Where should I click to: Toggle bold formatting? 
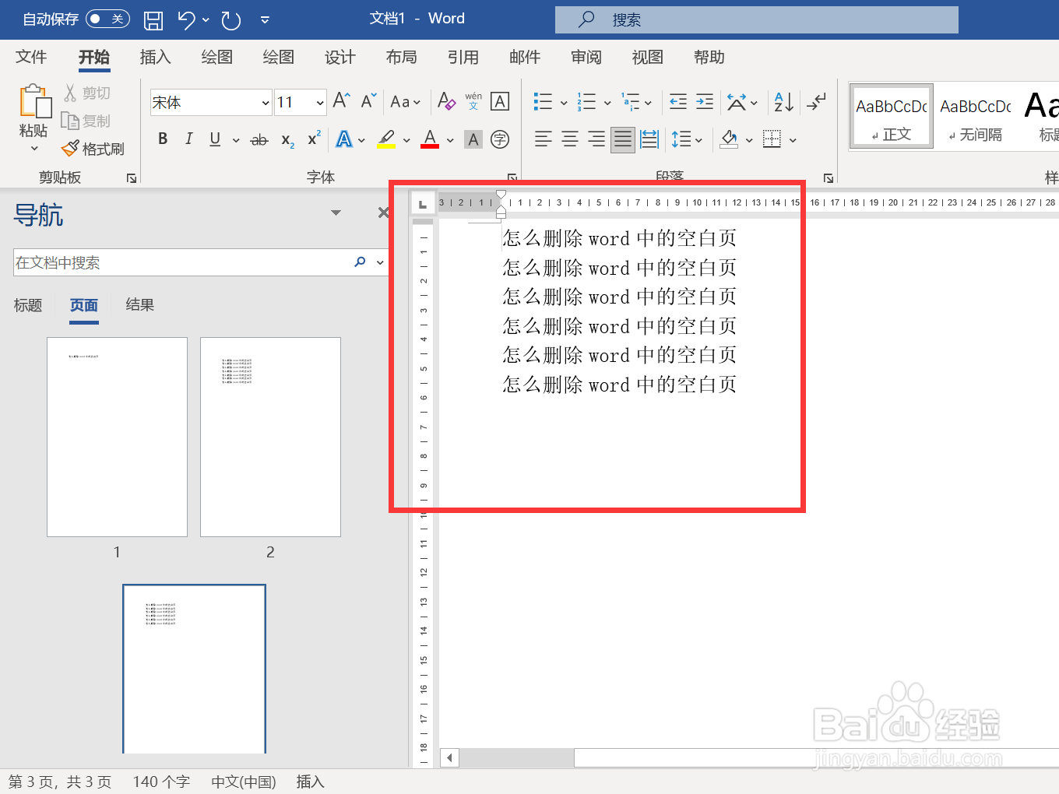tap(163, 139)
